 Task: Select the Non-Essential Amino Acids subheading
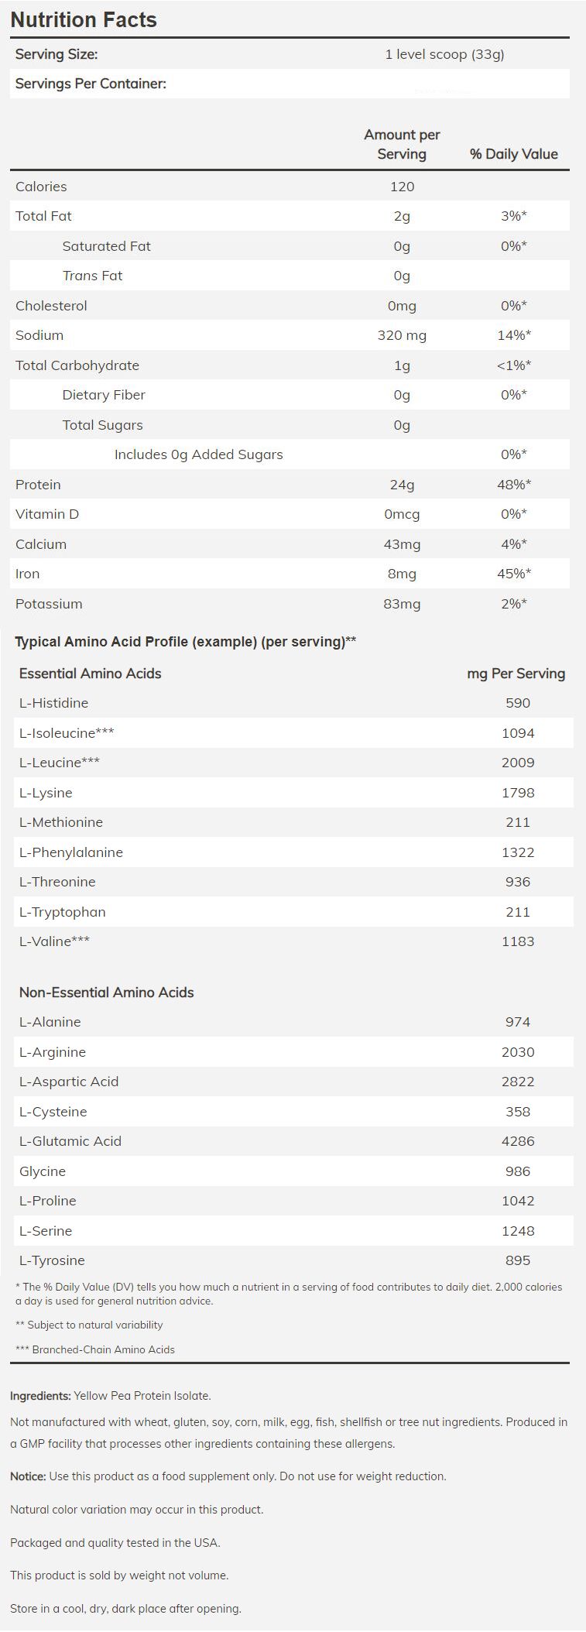(106, 993)
